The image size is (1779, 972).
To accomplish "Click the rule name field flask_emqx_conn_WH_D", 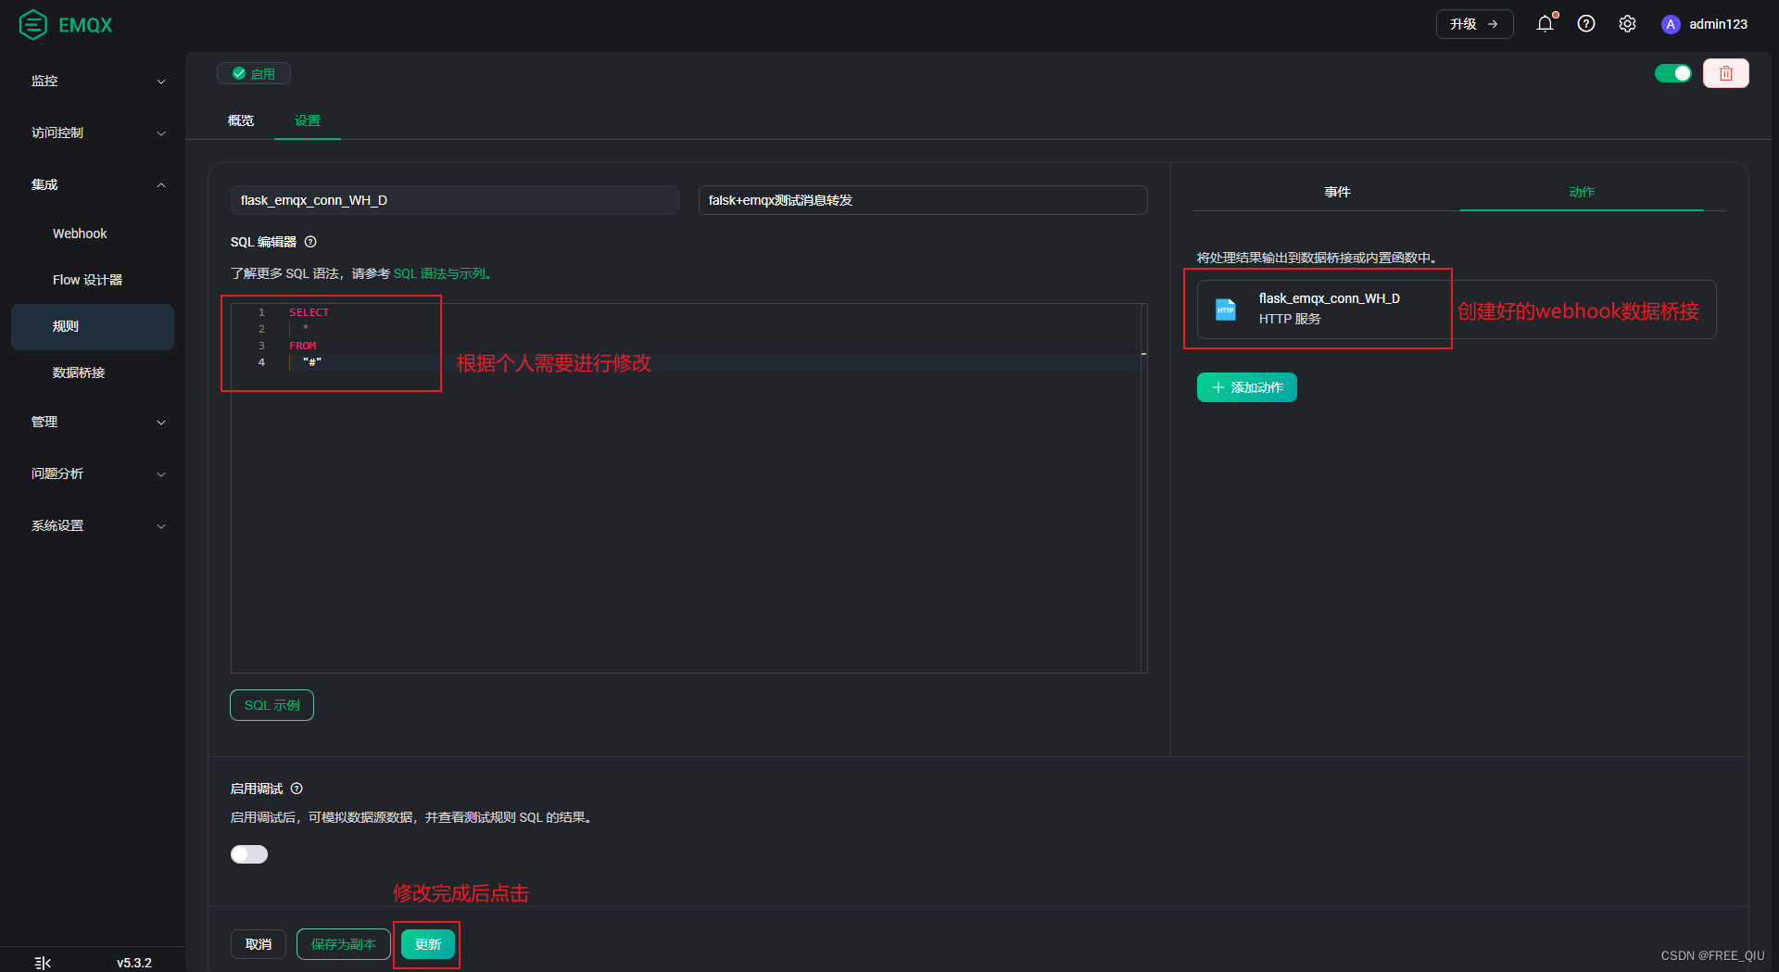I will tap(455, 200).
